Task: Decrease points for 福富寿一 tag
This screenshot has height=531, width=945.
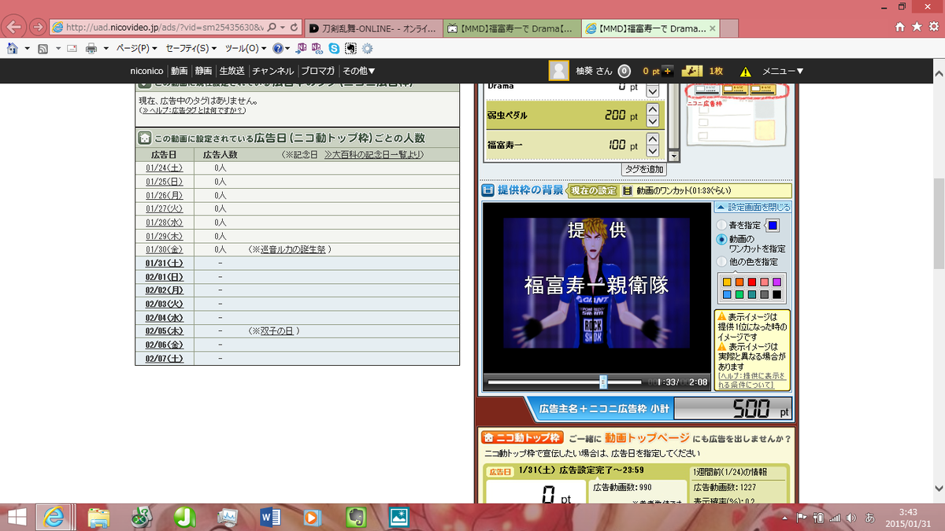Action: [x=652, y=151]
